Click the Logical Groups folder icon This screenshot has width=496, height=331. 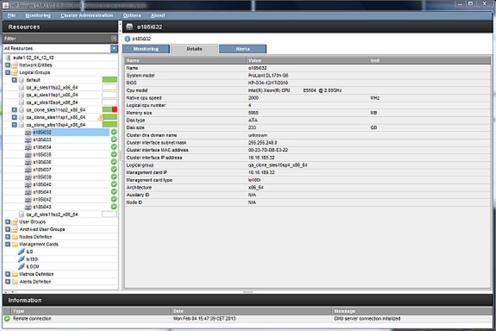pos(14,73)
